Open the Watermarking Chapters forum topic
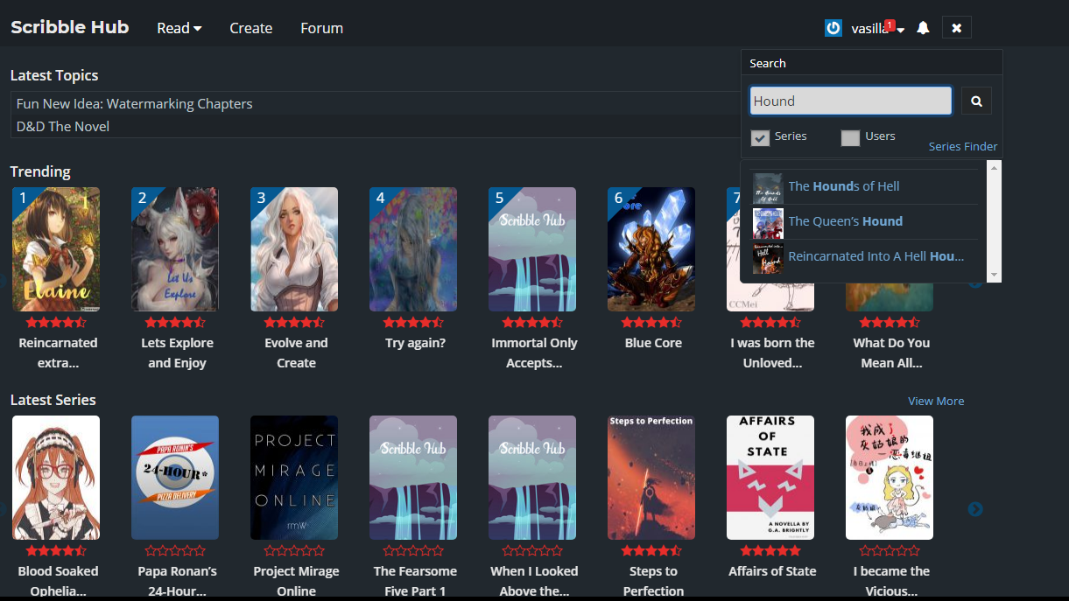Screen dimensions: 1069x601 [x=135, y=104]
